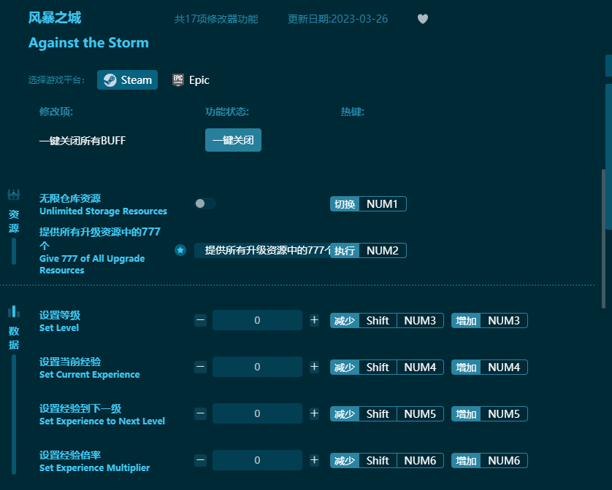Decrease Set Current Experience with minus
Viewport: 612px width, 490px height.
pyautogui.click(x=201, y=367)
